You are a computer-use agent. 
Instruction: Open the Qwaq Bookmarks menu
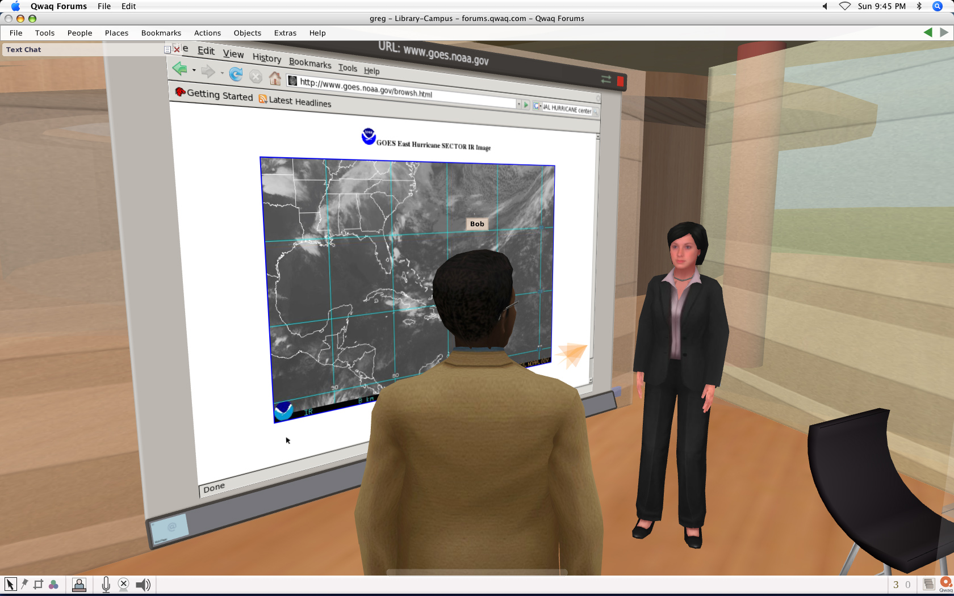click(161, 33)
